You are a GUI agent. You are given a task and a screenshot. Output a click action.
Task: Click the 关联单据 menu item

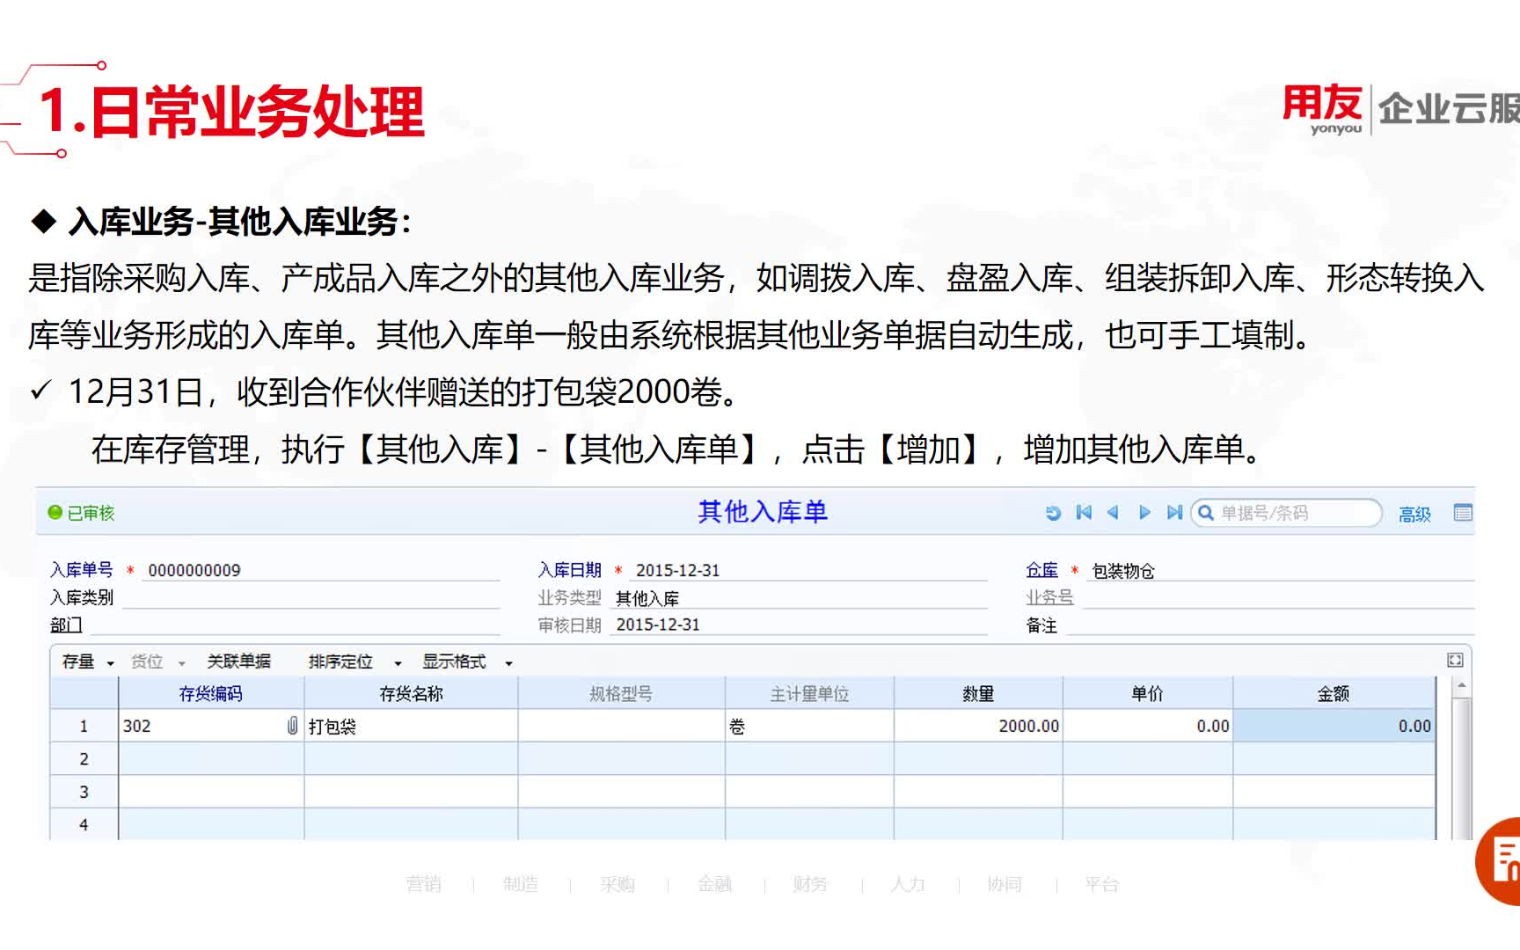click(237, 661)
